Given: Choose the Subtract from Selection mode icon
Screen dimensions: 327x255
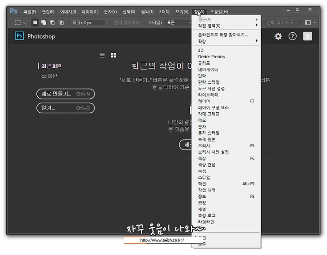Looking at the screenshot, I should [52, 23].
